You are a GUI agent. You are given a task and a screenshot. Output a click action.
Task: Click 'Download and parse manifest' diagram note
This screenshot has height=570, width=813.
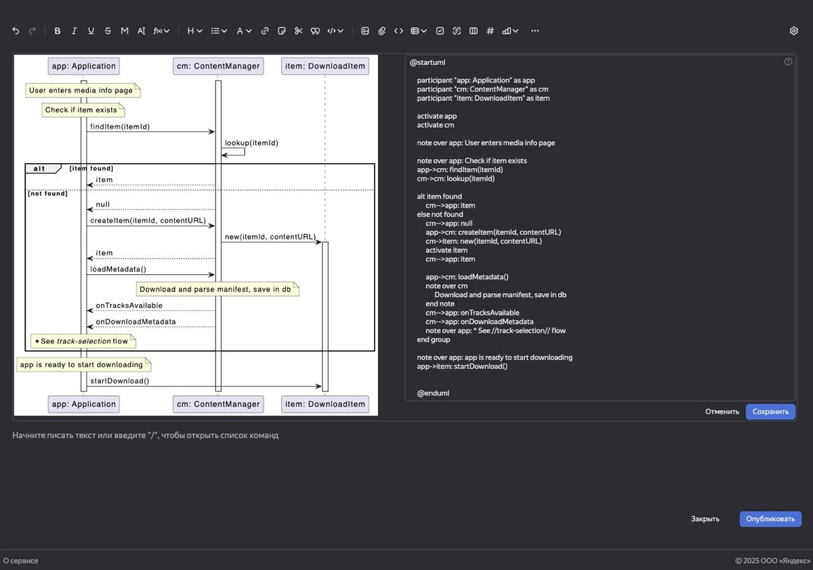(217, 290)
